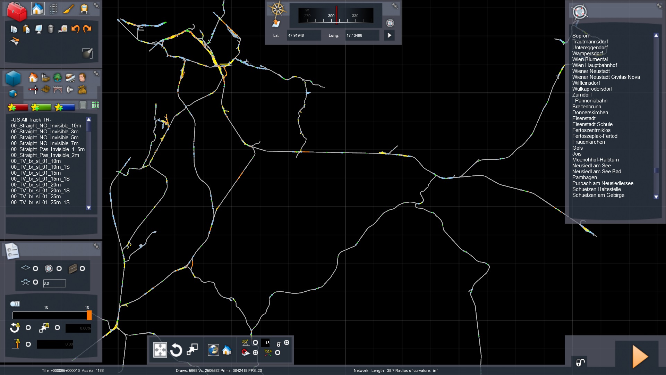Click the orange undo arrow

pyautogui.click(x=75, y=29)
